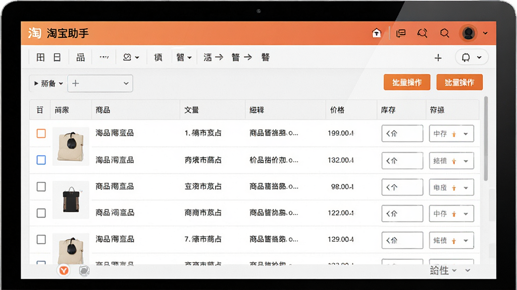Click the orange Y icon in bottom bar
The image size is (517, 290).
pyautogui.click(x=64, y=270)
